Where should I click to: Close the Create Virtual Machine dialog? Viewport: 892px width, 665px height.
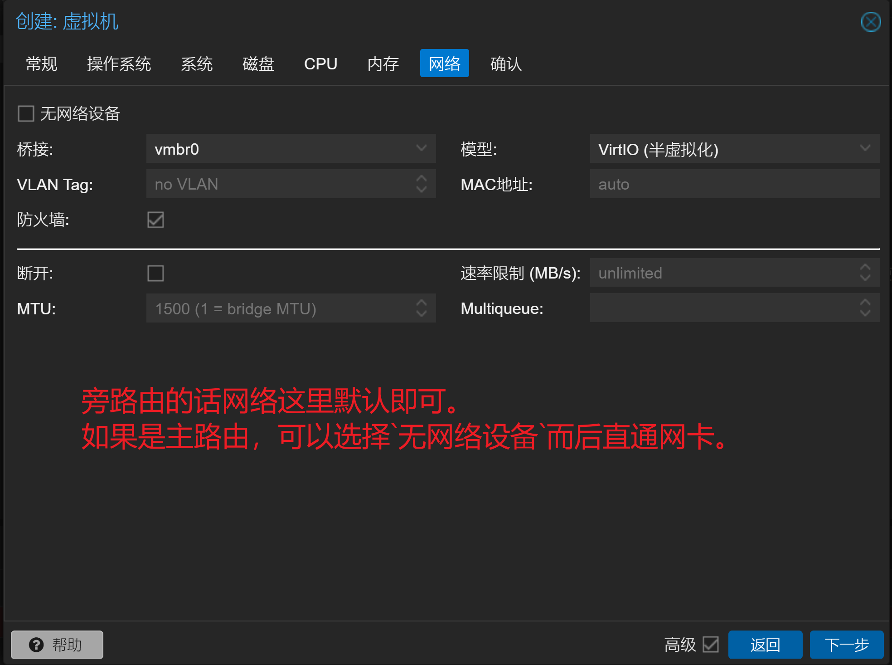[871, 22]
